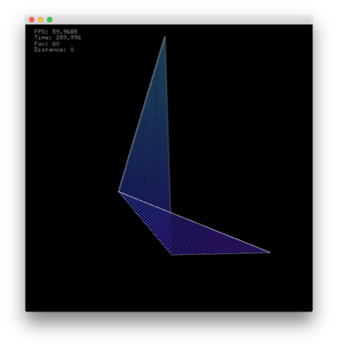The height and width of the screenshot is (348, 338).
Task: Click the far right pointed tip of the mesh
Action: tap(270, 252)
